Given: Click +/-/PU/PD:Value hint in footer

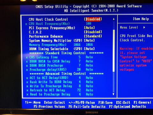Looking at the screenshot, I should coord(82,103).
